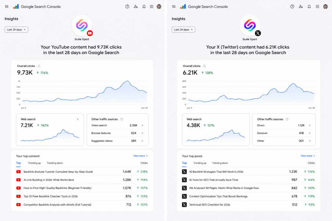Screen dimensions: 332x221
Task: Open notifications bell in YouTube panel
Action: (x=144, y=6)
